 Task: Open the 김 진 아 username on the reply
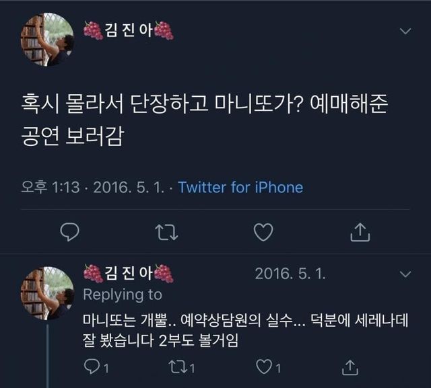coord(129,273)
